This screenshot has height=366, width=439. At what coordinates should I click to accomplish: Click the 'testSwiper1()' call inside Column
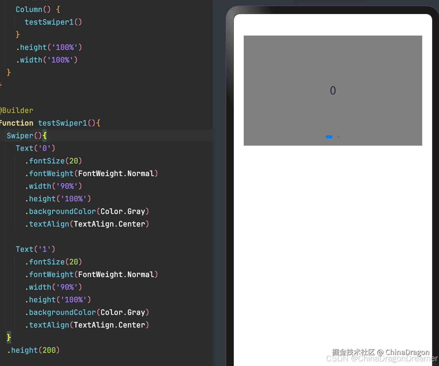(53, 22)
